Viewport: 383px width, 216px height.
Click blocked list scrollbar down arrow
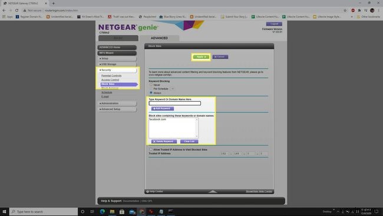click(x=197, y=136)
